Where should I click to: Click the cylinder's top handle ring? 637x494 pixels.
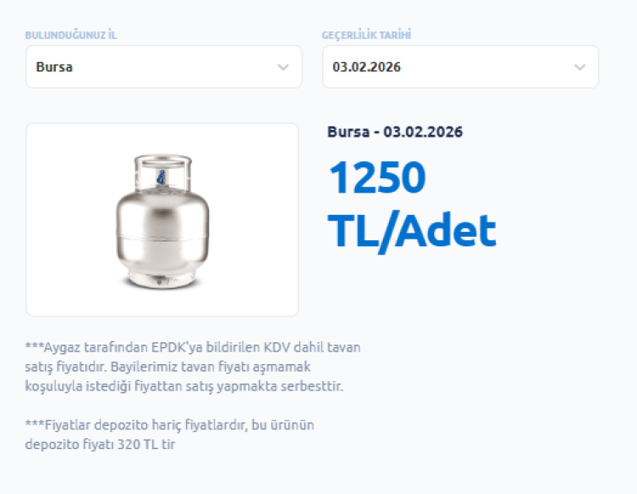coord(161,161)
